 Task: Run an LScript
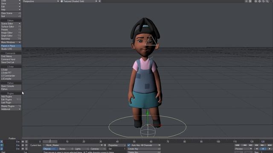(11, 70)
